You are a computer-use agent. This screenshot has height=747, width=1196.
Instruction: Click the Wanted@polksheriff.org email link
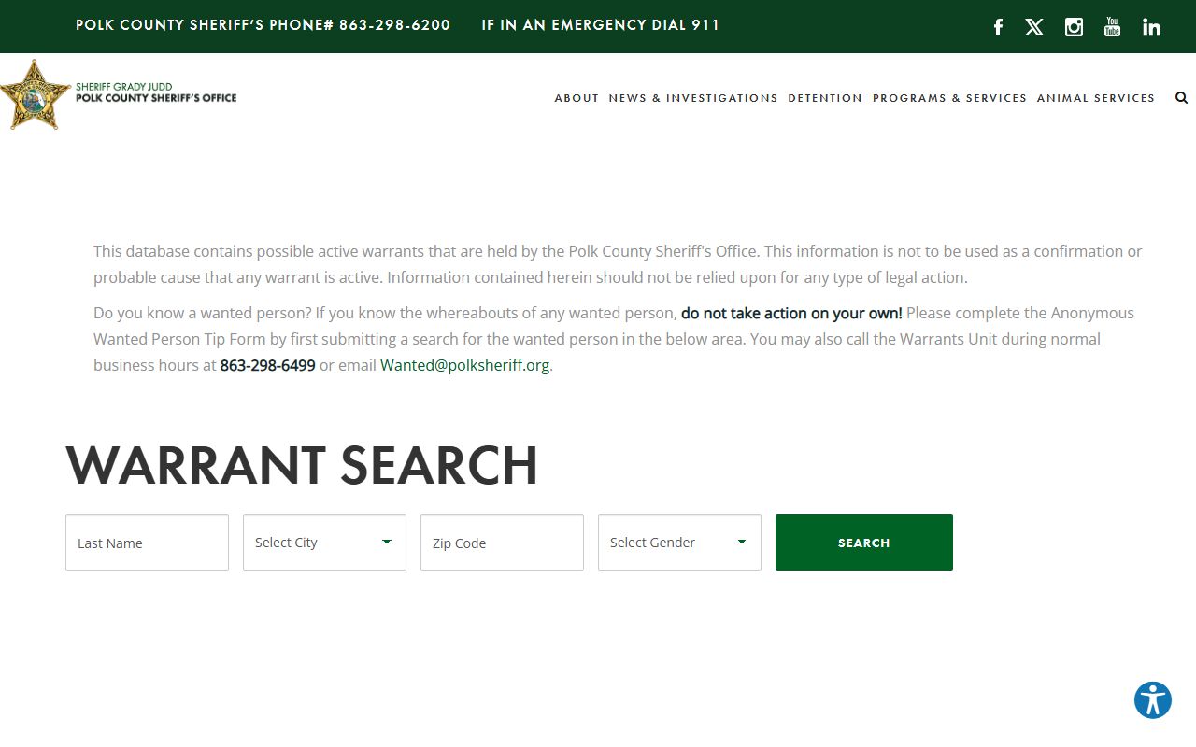click(x=464, y=365)
